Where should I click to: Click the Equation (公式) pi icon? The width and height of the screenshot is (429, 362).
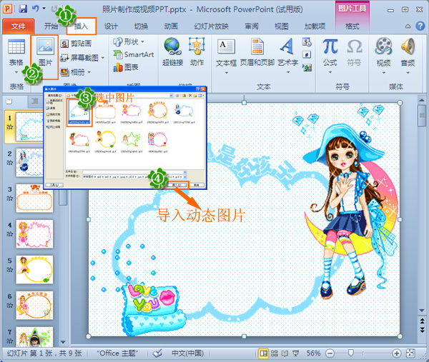(330, 46)
